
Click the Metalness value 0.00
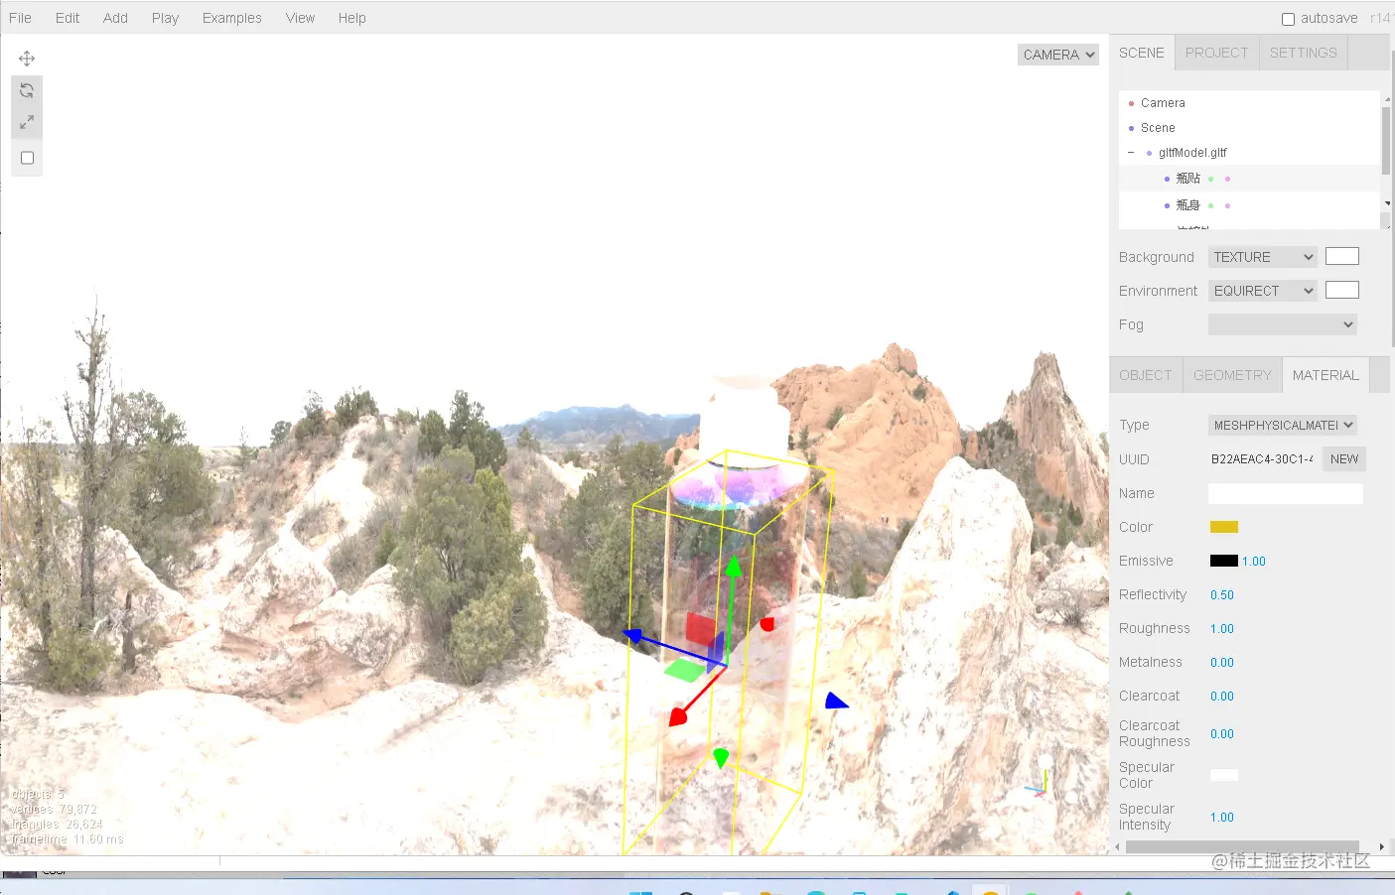(1222, 663)
